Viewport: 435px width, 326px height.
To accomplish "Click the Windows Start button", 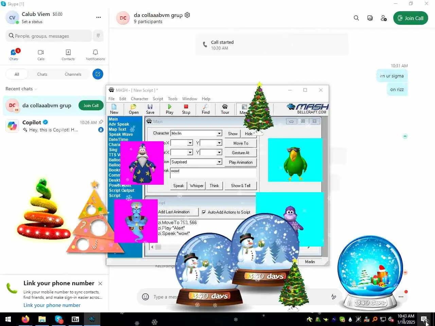I will 8,319.
